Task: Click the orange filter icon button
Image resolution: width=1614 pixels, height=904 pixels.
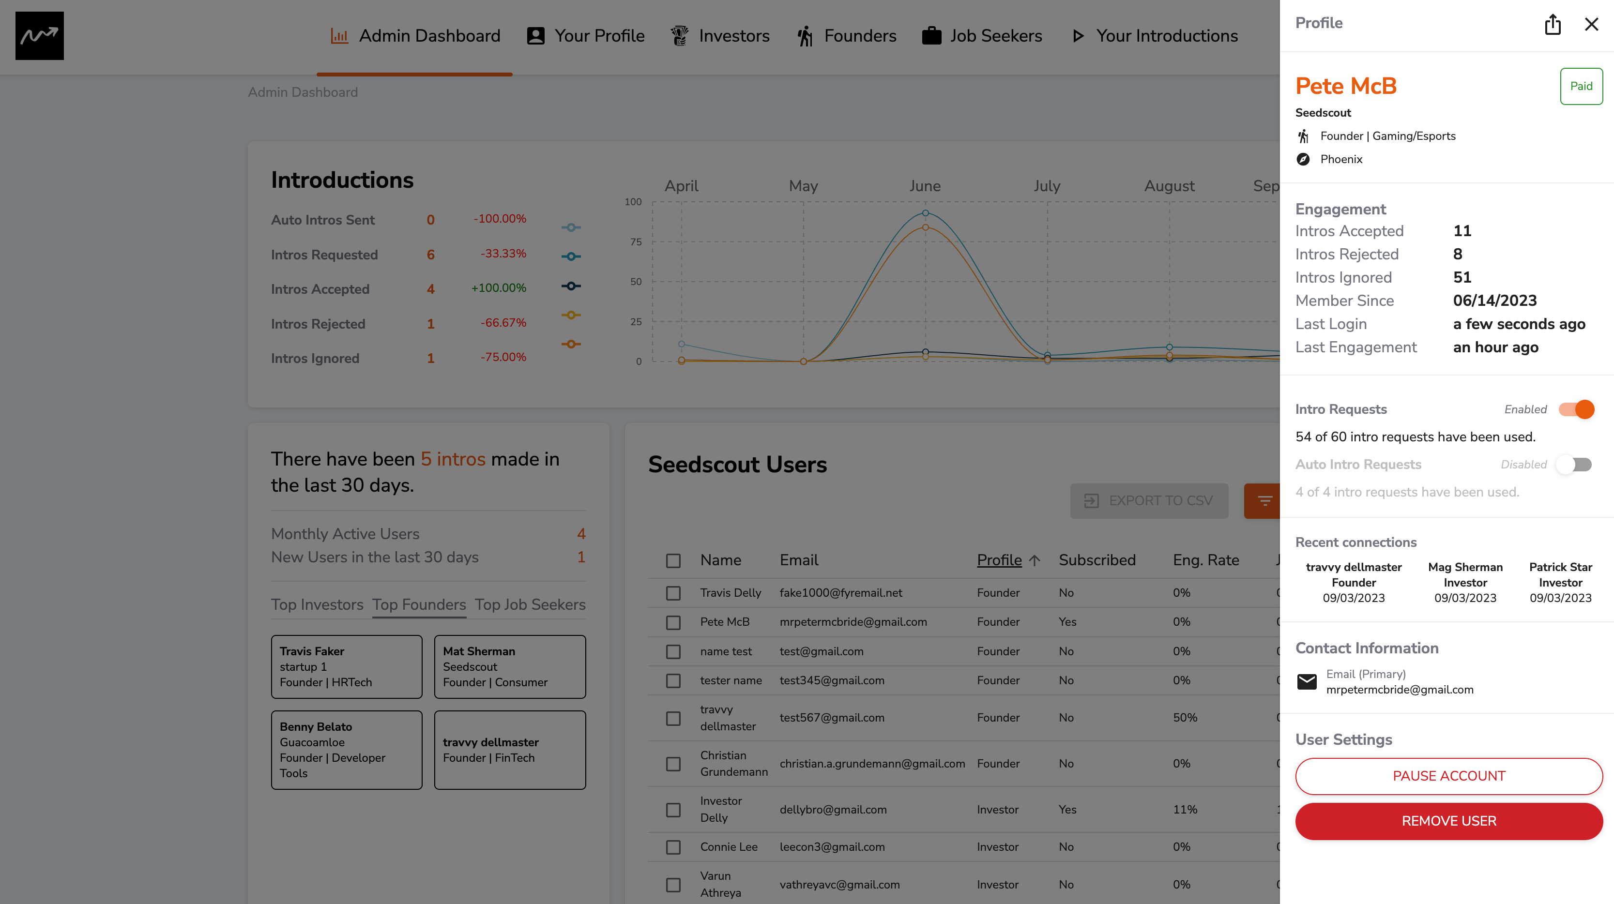Action: [1263, 500]
